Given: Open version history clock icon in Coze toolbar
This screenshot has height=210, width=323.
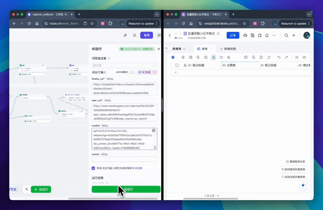Looking at the screenshot, I should (x=134, y=35).
